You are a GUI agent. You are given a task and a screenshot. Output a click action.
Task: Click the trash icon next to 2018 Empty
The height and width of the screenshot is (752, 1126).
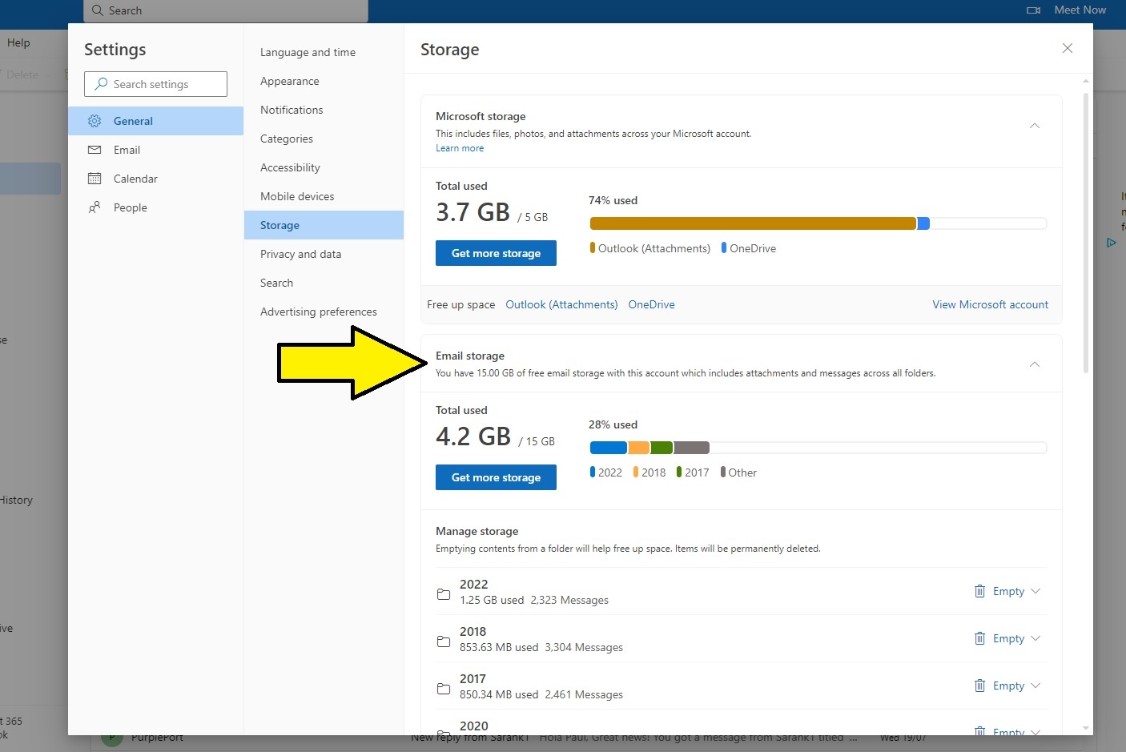coord(980,638)
